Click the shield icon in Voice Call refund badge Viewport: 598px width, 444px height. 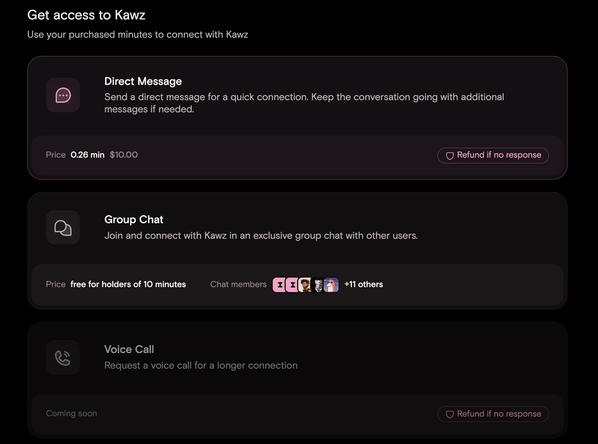pyautogui.click(x=450, y=414)
